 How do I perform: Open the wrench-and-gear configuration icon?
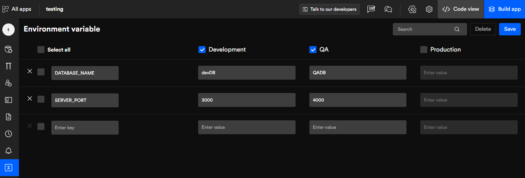[412, 9]
